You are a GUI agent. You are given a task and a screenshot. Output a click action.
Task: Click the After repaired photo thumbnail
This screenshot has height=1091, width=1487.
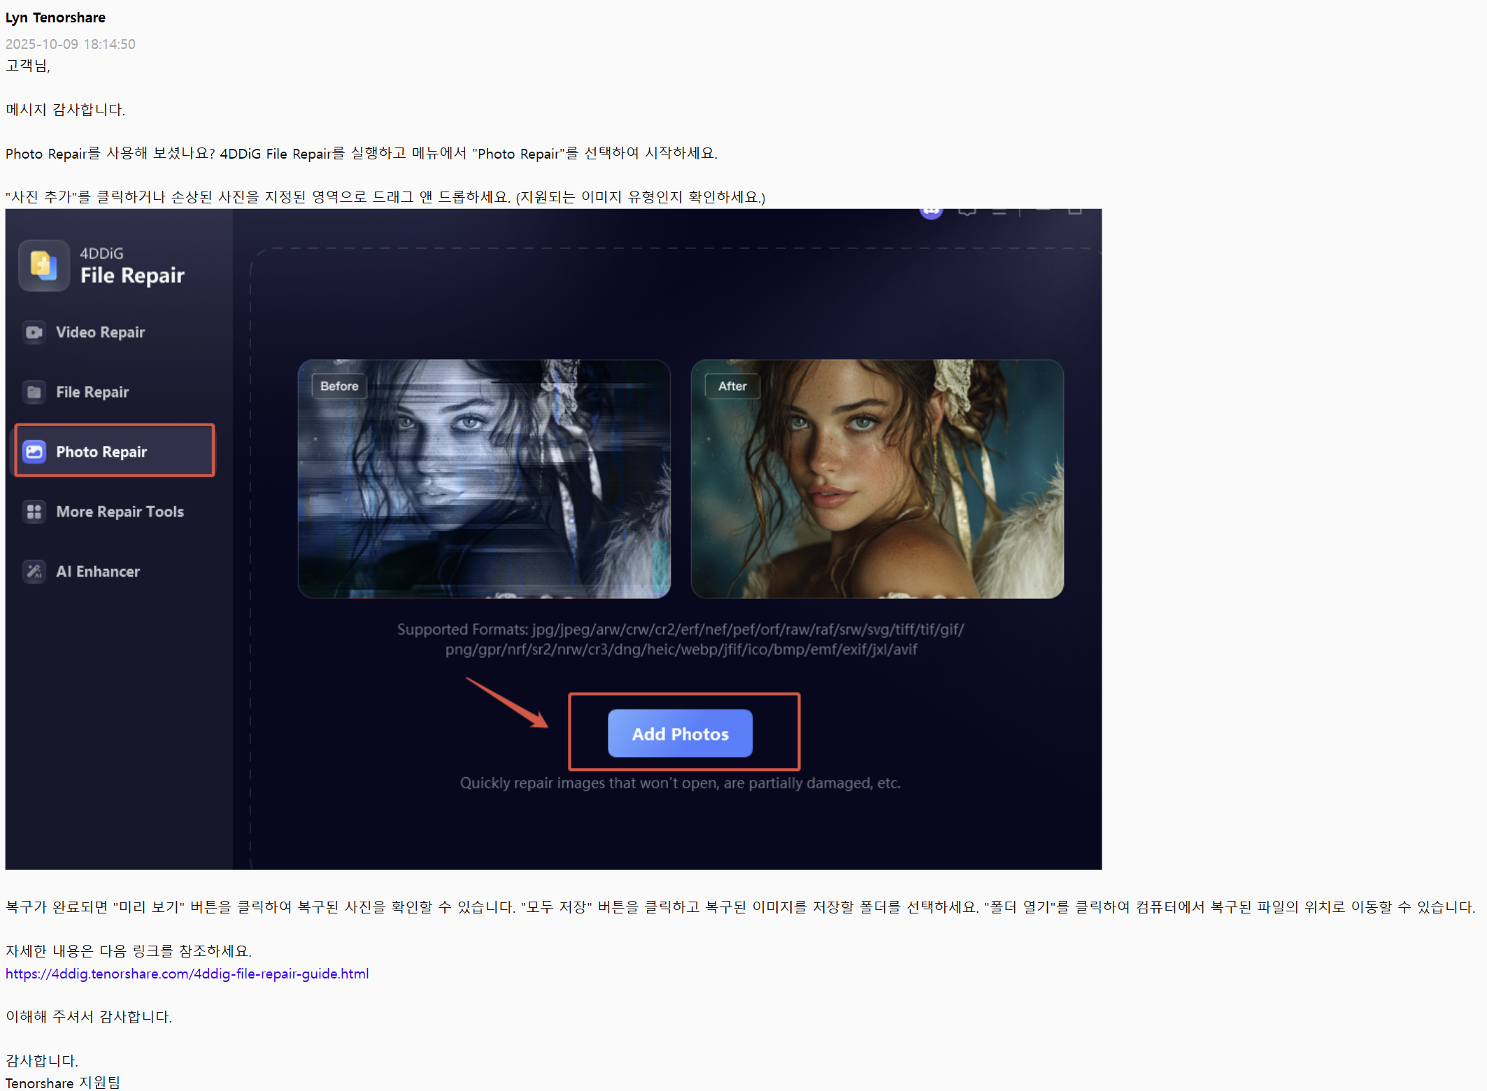pyautogui.click(x=877, y=479)
